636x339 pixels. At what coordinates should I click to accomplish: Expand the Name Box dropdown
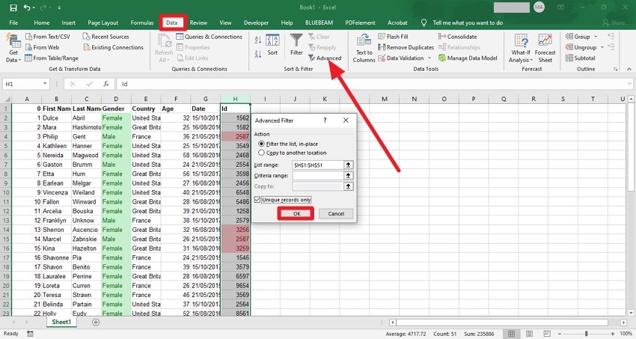[x=45, y=84]
